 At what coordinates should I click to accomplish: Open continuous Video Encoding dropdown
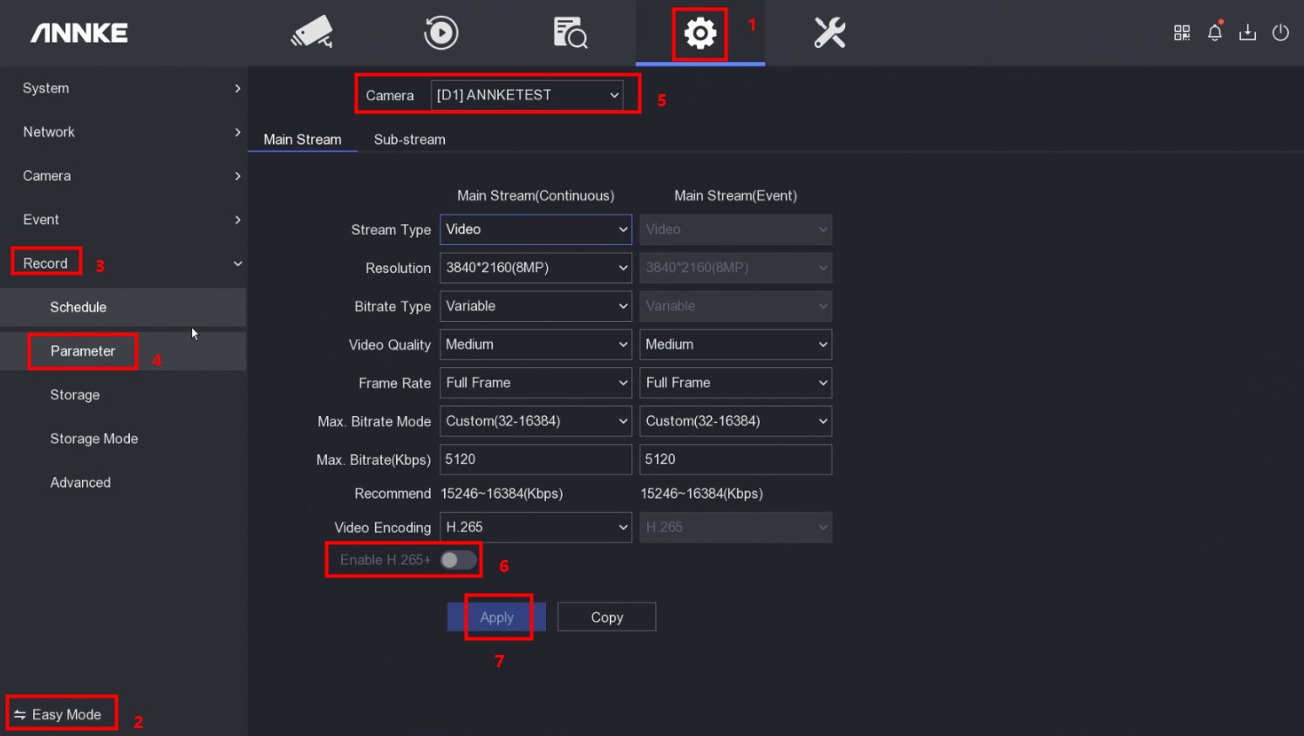536,528
